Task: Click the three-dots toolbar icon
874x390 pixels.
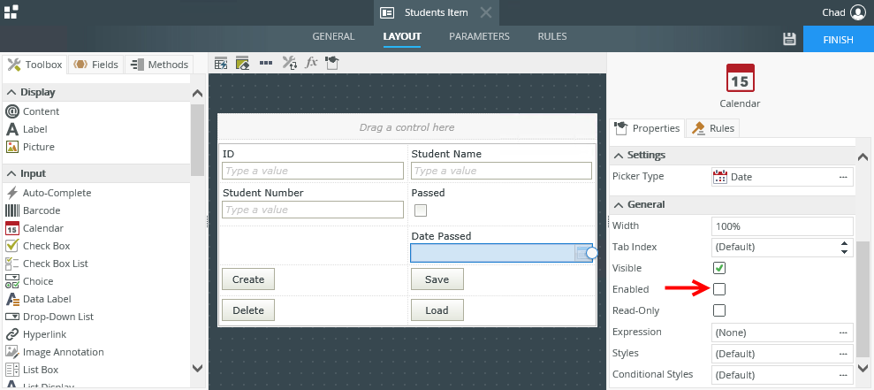Action: pyautogui.click(x=265, y=63)
